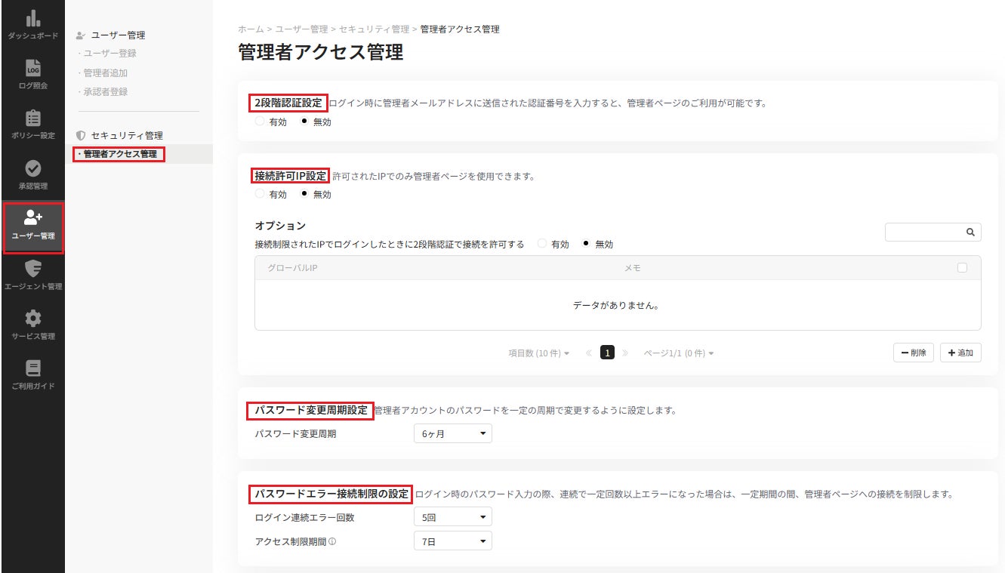Screen dimensions: 1005x573
Task: Go to next page with double-right arrows
Action: (625, 353)
